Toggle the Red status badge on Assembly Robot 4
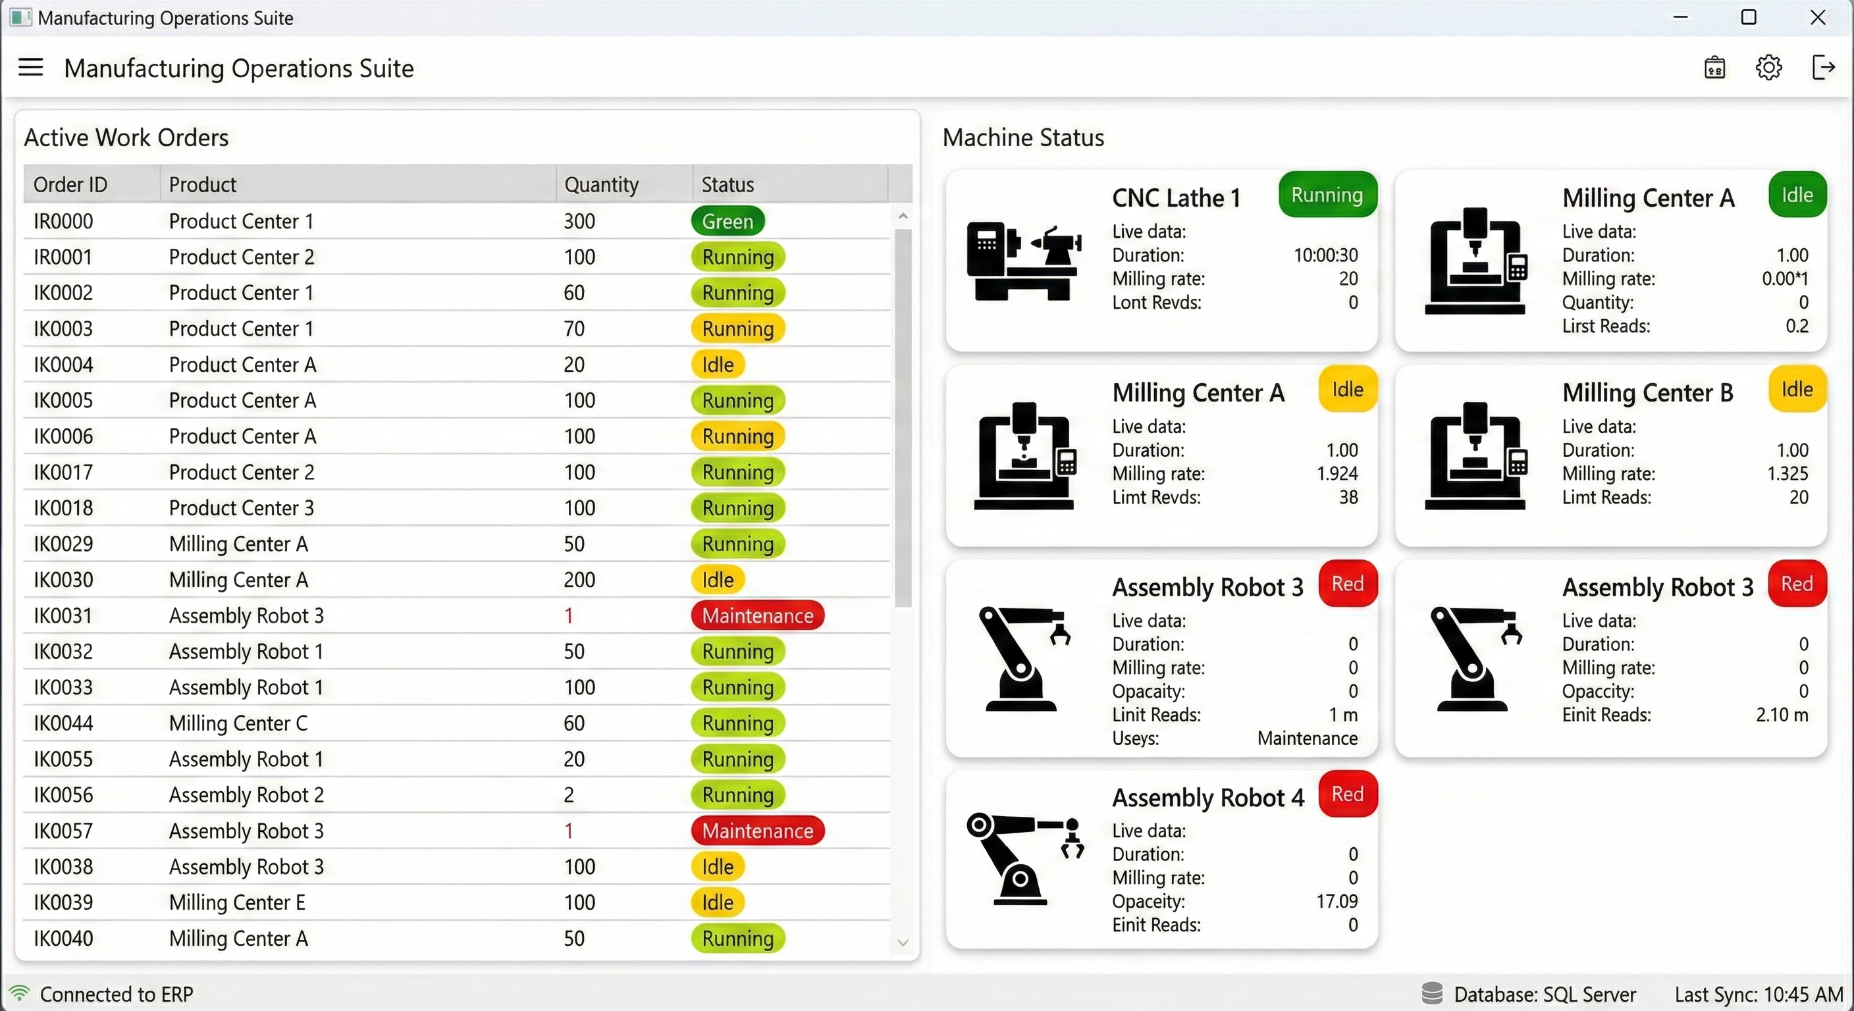This screenshot has height=1011, width=1854. pos(1347,794)
